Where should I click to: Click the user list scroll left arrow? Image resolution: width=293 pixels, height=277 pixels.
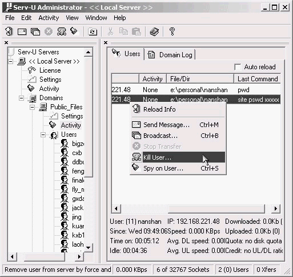117,208
